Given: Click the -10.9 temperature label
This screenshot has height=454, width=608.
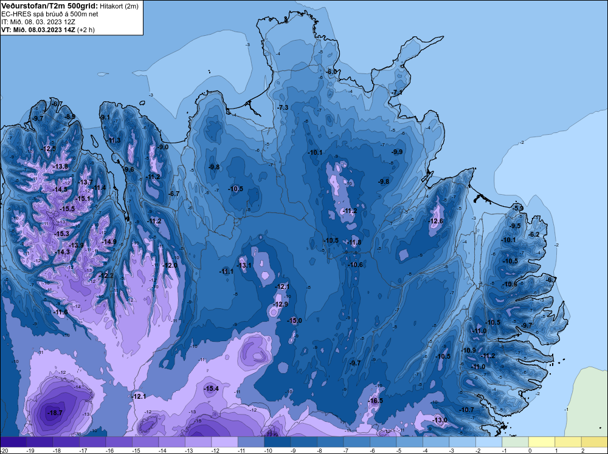Looking at the screenshot, I should [468, 350].
